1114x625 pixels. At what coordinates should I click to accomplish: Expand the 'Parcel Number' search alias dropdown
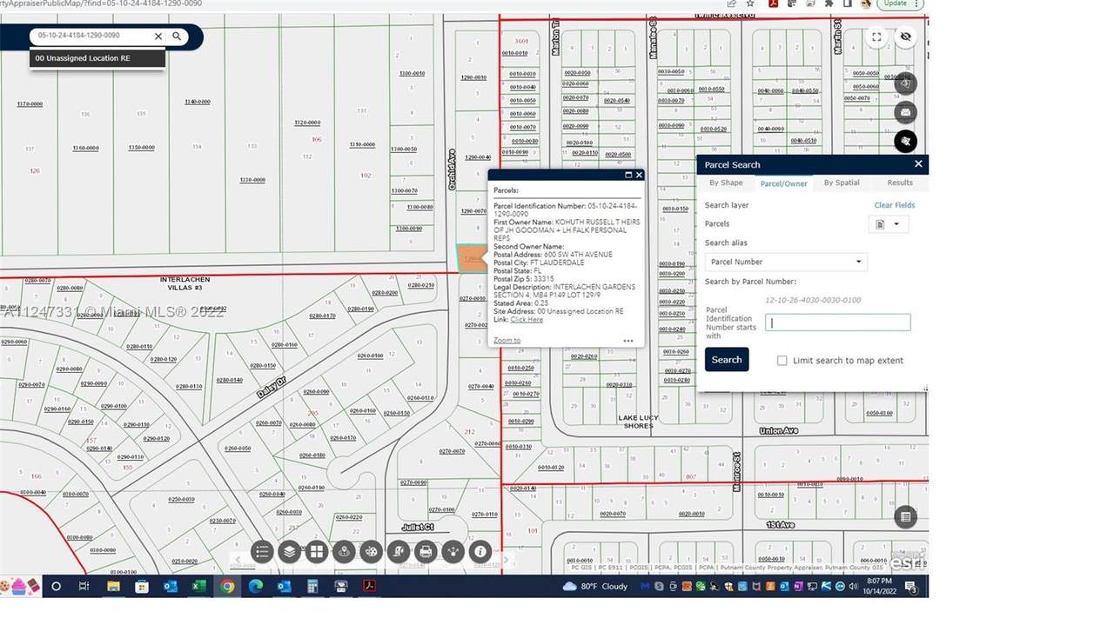click(x=785, y=262)
